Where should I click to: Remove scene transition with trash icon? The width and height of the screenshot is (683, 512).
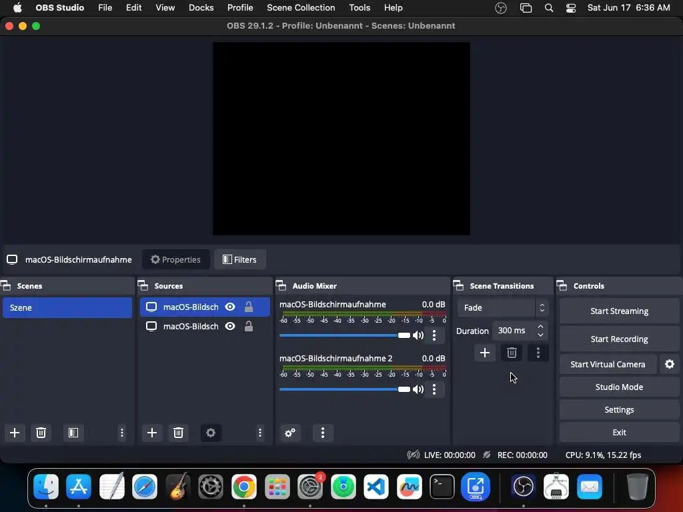(x=512, y=353)
